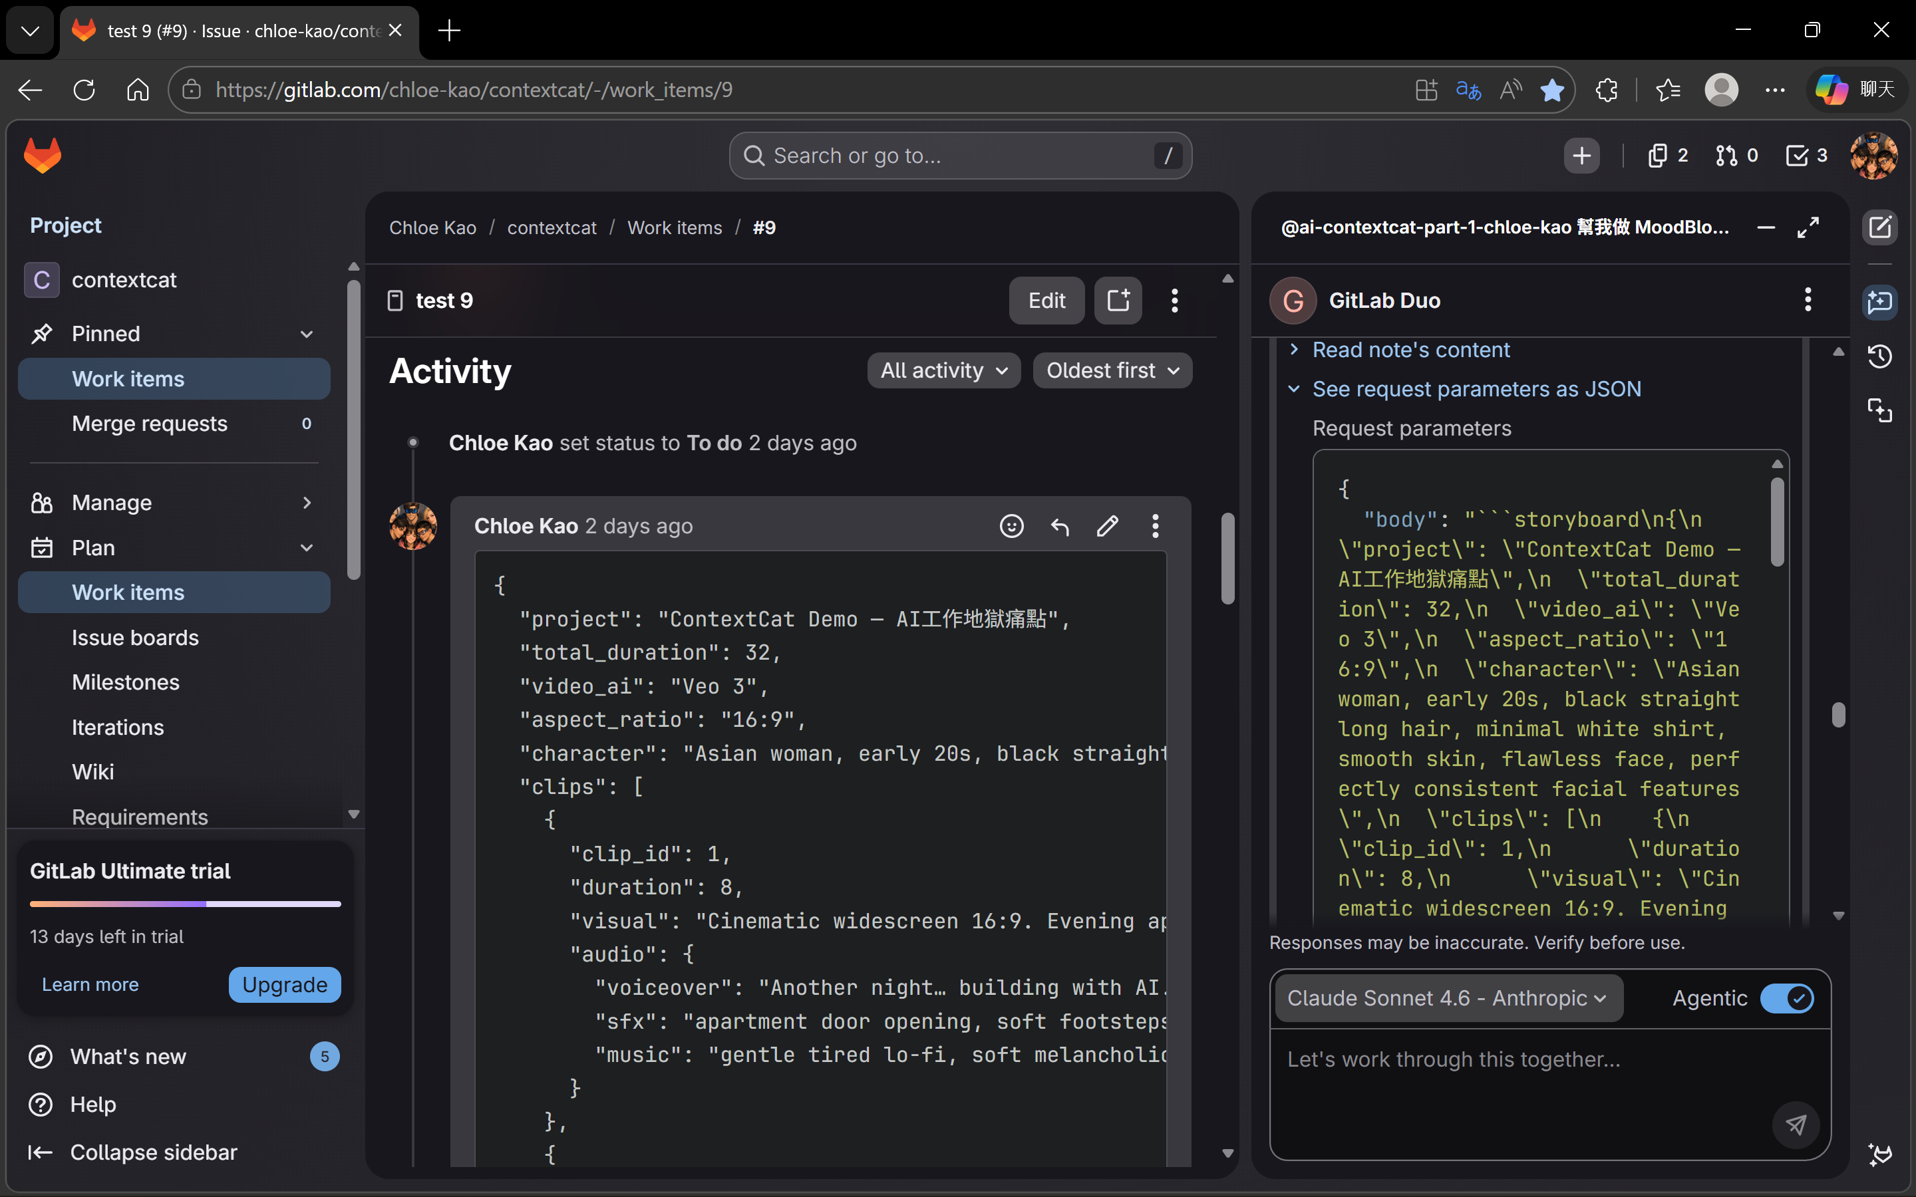Click the pencil edit comment icon
Viewport: 1916px width, 1197px height.
tap(1107, 525)
